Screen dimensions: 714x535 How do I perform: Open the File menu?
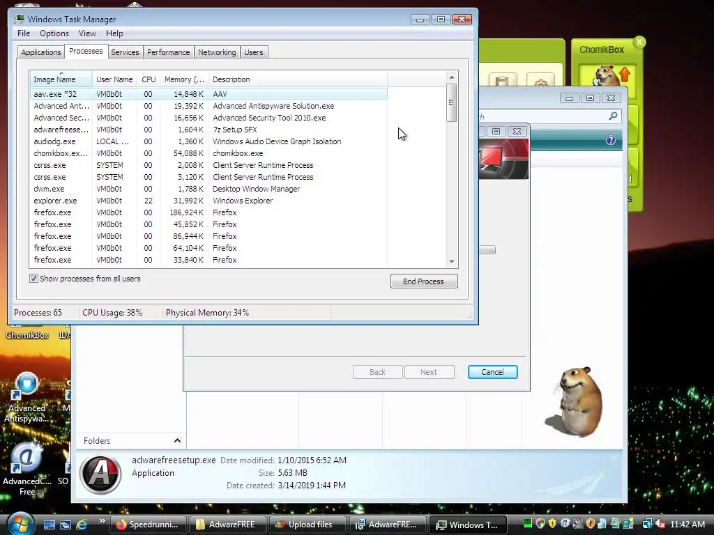click(x=24, y=33)
